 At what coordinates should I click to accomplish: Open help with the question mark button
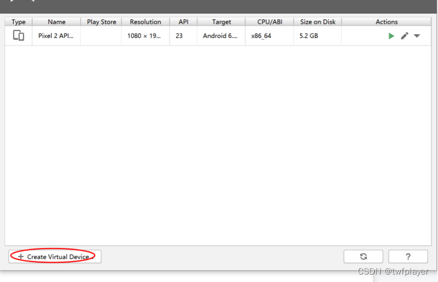(408, 257)
